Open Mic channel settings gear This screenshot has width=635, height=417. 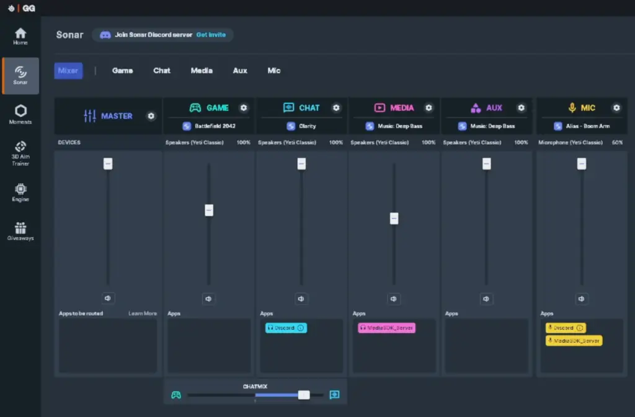pyautogui.click(x=616, y=108)
